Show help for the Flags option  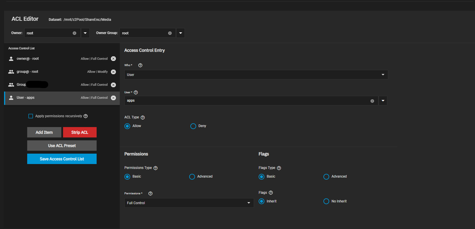(271, 193)
